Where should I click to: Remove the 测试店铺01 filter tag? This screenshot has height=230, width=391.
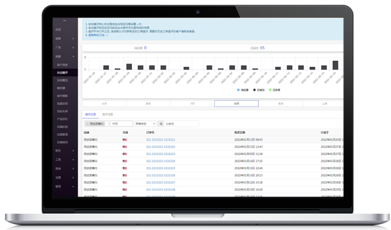(87, 124)
